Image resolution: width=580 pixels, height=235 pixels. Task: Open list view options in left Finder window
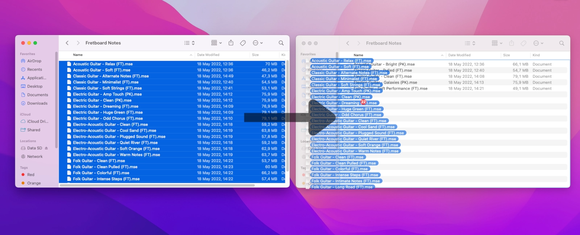pyautogui.click(x=190, y=43)
